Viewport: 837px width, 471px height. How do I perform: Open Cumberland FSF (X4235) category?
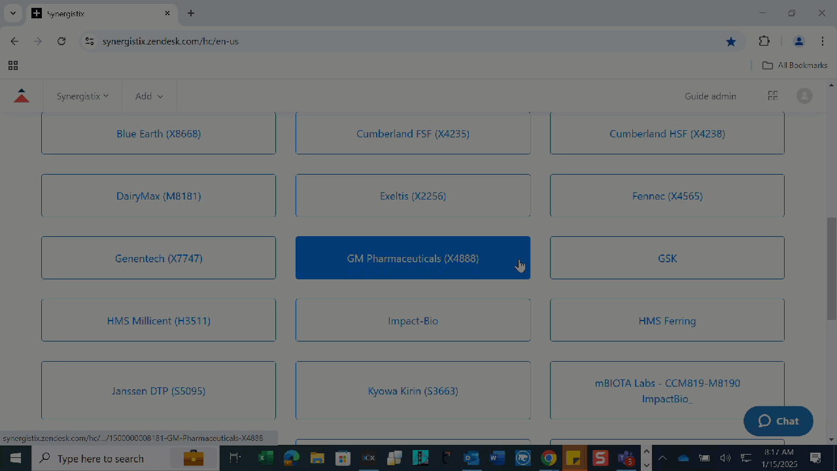click(x=413, y=133)
